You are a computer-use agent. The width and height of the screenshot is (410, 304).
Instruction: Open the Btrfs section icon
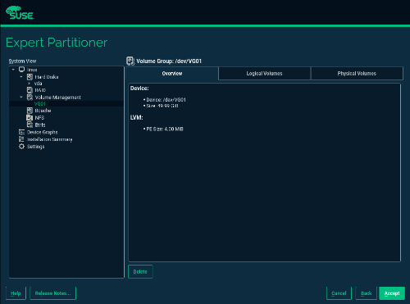point(30,125)
